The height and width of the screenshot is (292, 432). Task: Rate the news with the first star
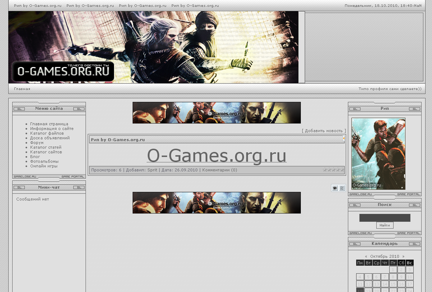coord(325,170)
